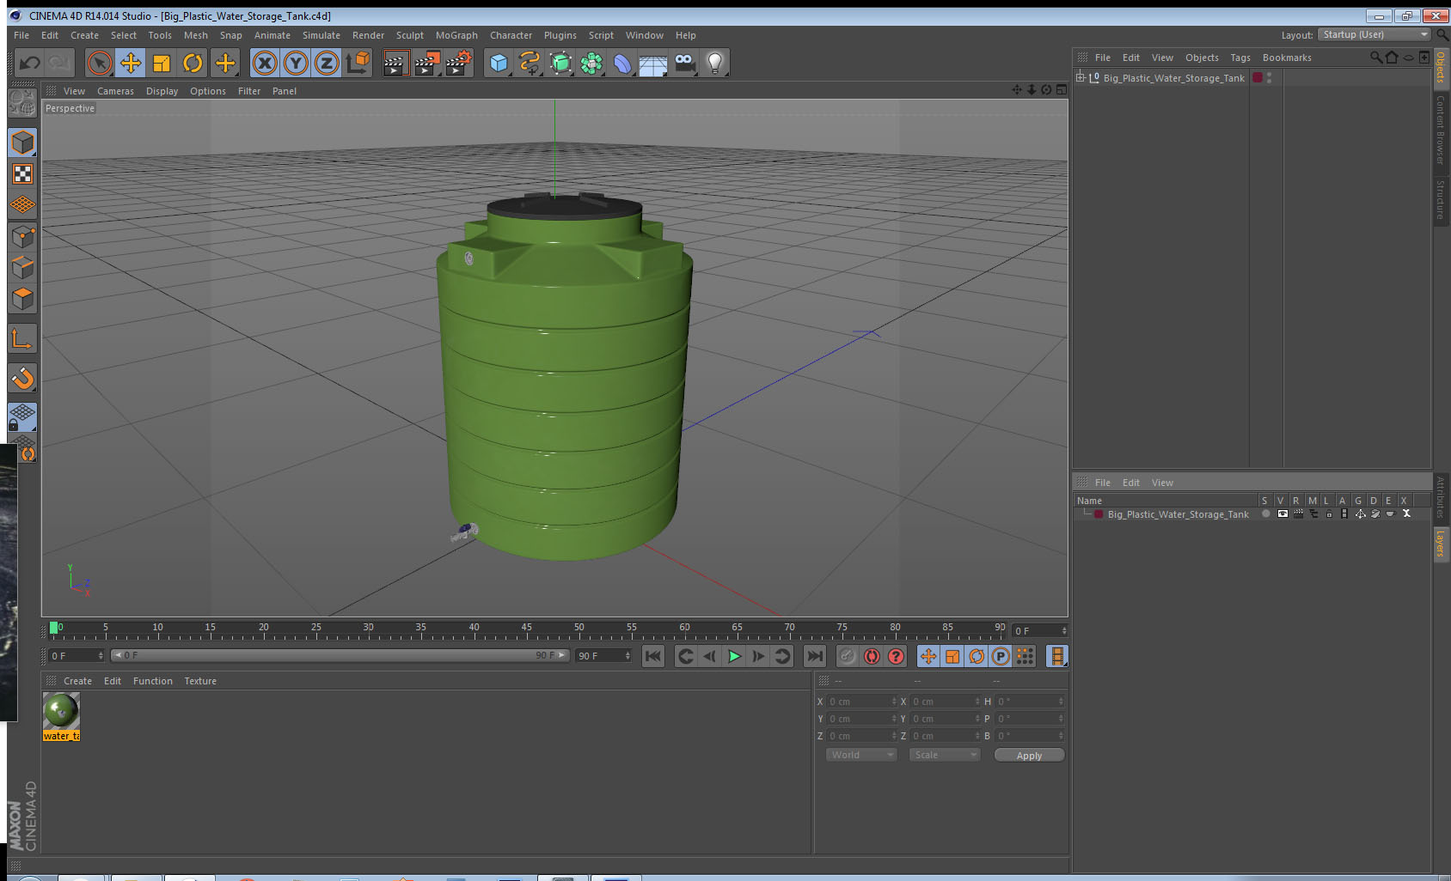
Task: Select the Live Selection tool
Action: click(100, 63)
